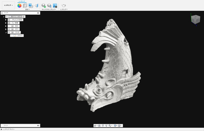
Task: Open the キャンバス内レンダリング menu
Action: pos(49,10)
